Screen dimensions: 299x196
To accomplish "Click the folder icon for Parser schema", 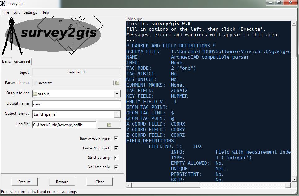I will click(117, 83).
